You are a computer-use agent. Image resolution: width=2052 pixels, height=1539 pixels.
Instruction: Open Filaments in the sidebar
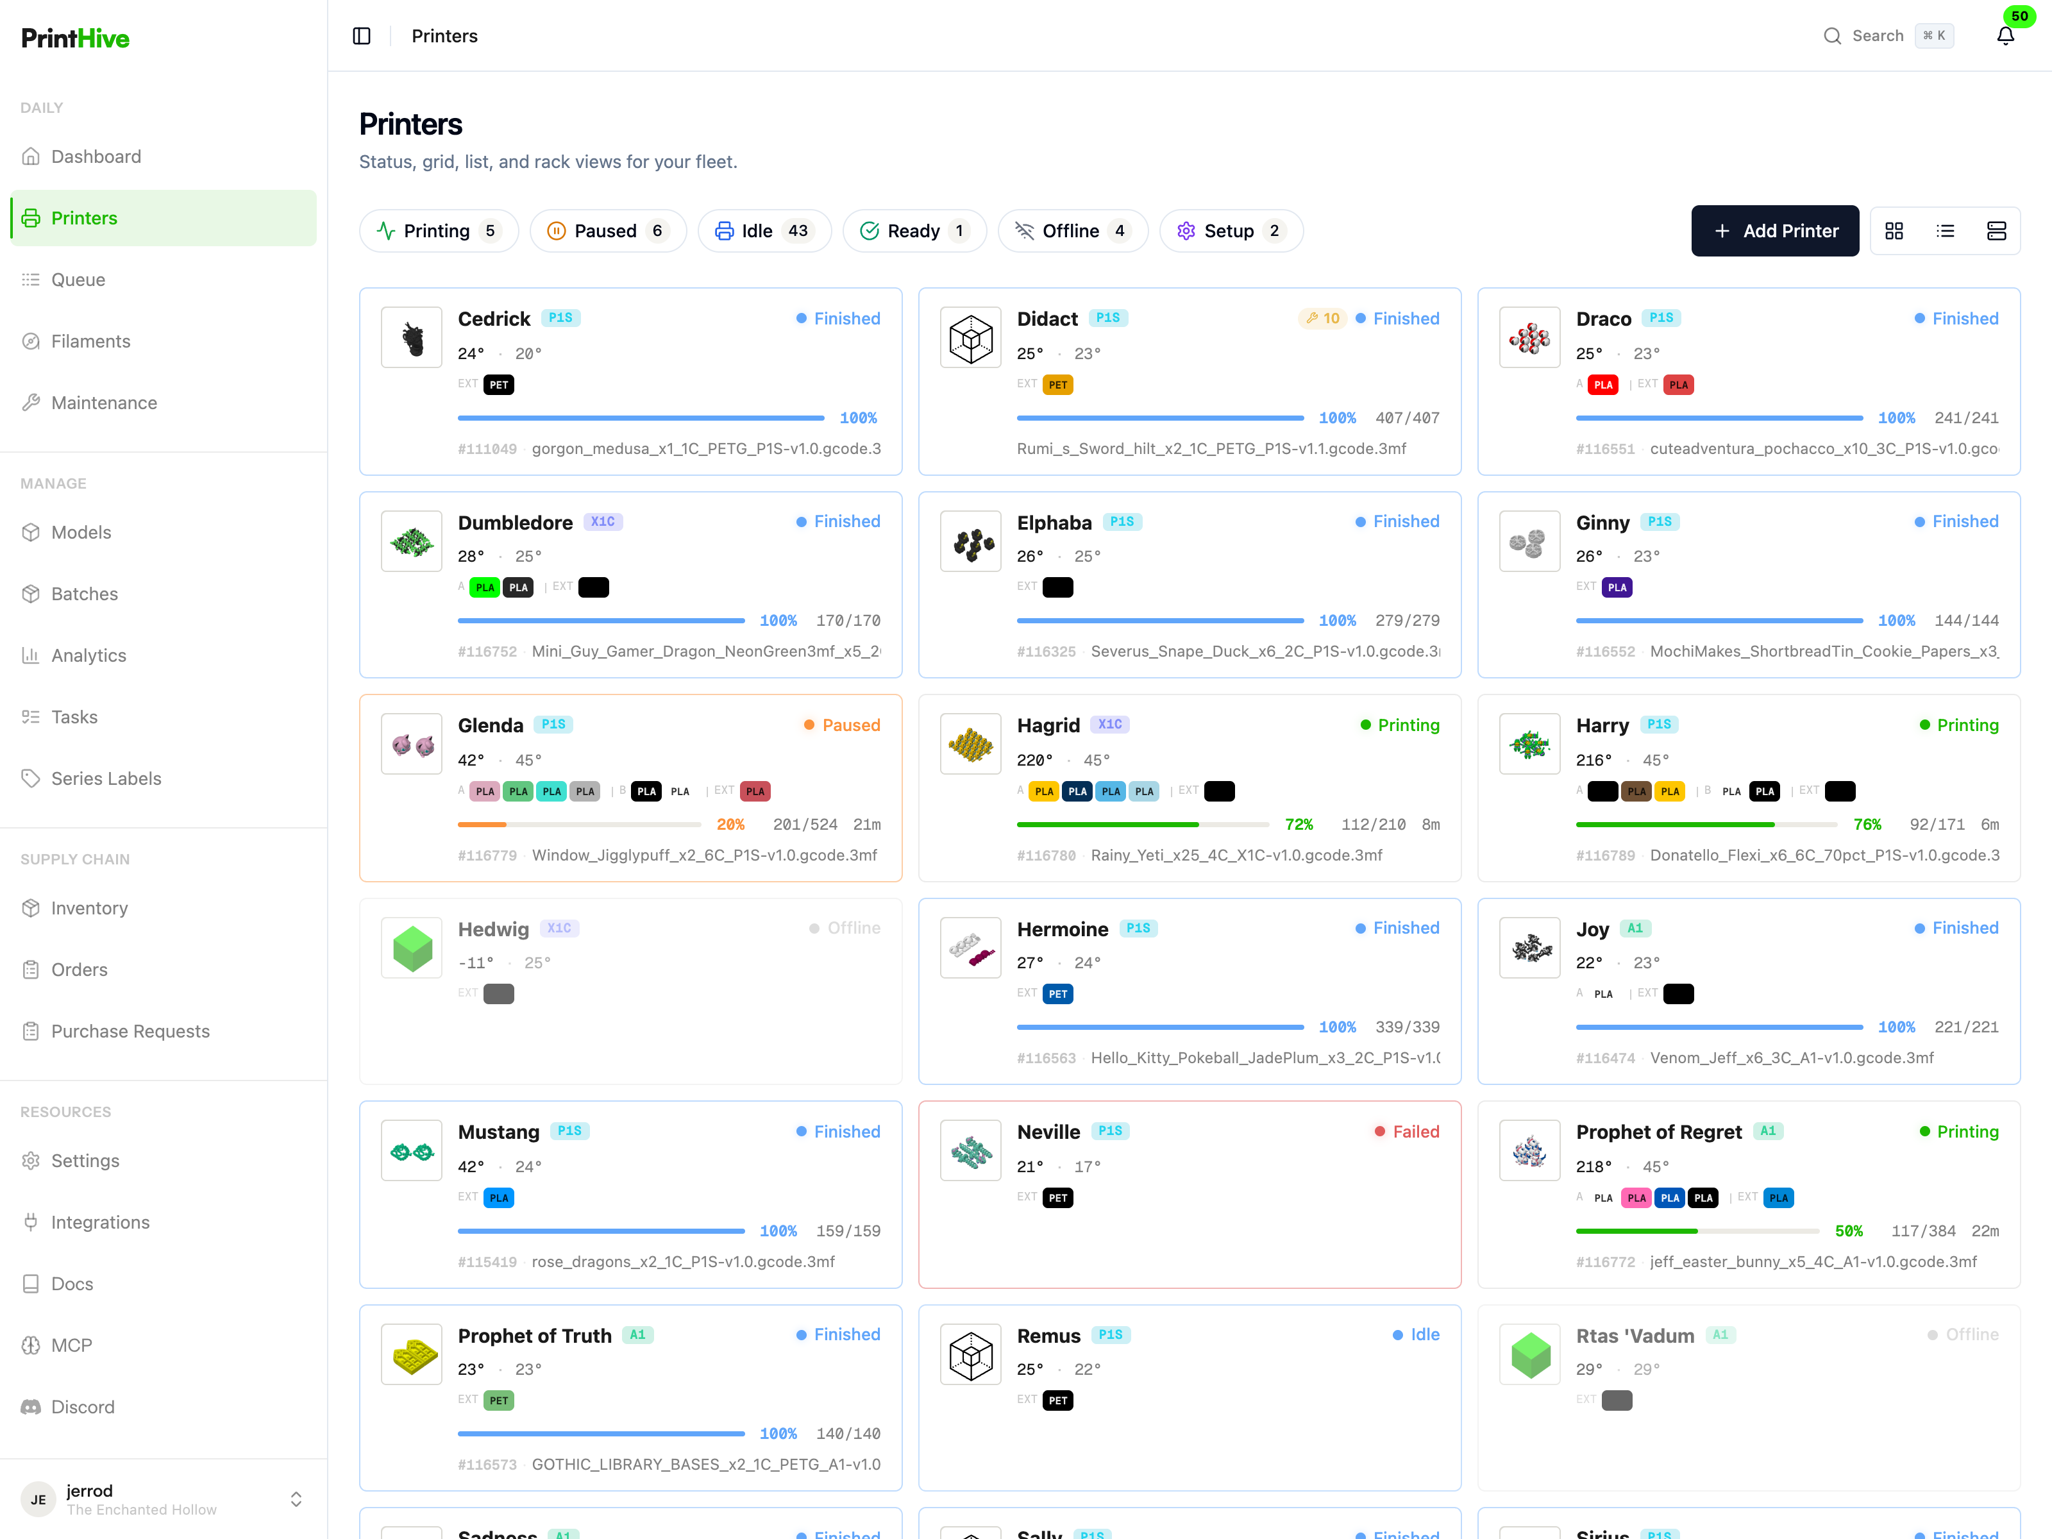click(164, 341)
